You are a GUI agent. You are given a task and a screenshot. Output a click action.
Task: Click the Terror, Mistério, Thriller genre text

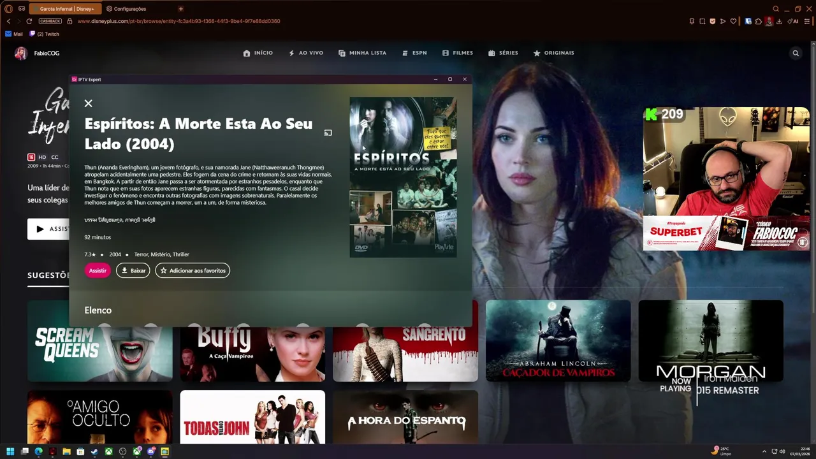coord(162,254)
